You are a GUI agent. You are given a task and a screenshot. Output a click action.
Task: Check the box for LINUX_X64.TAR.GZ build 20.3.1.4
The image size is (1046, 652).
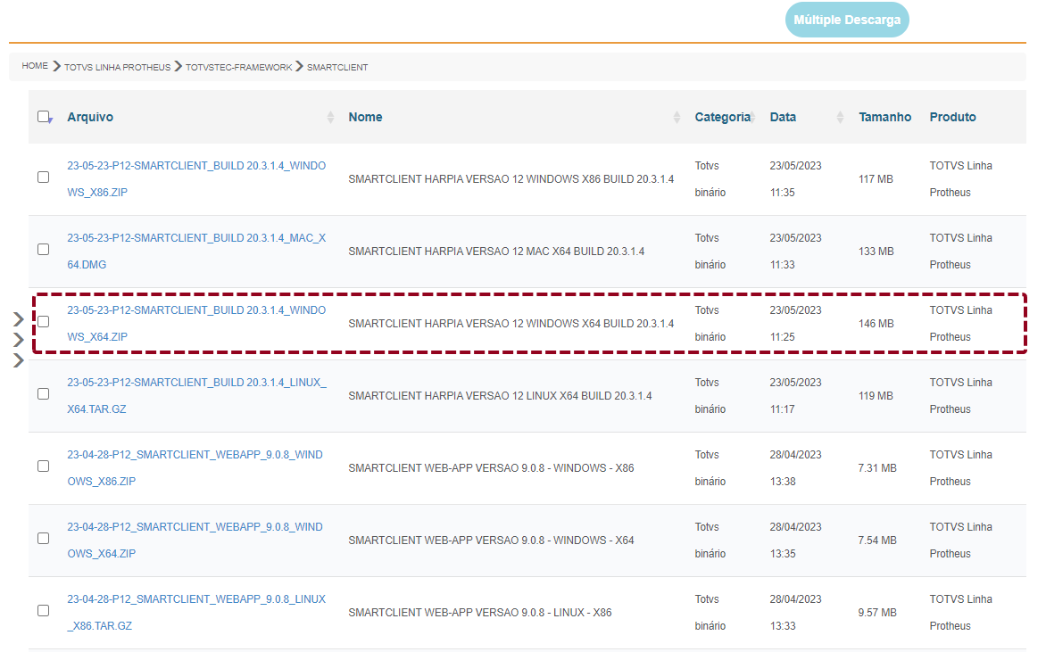click(44, 394)
